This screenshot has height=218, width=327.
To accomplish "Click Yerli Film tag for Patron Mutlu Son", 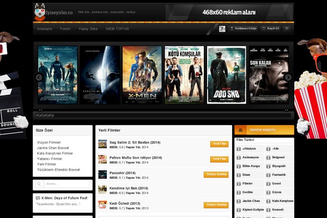I will click(219, 159).
